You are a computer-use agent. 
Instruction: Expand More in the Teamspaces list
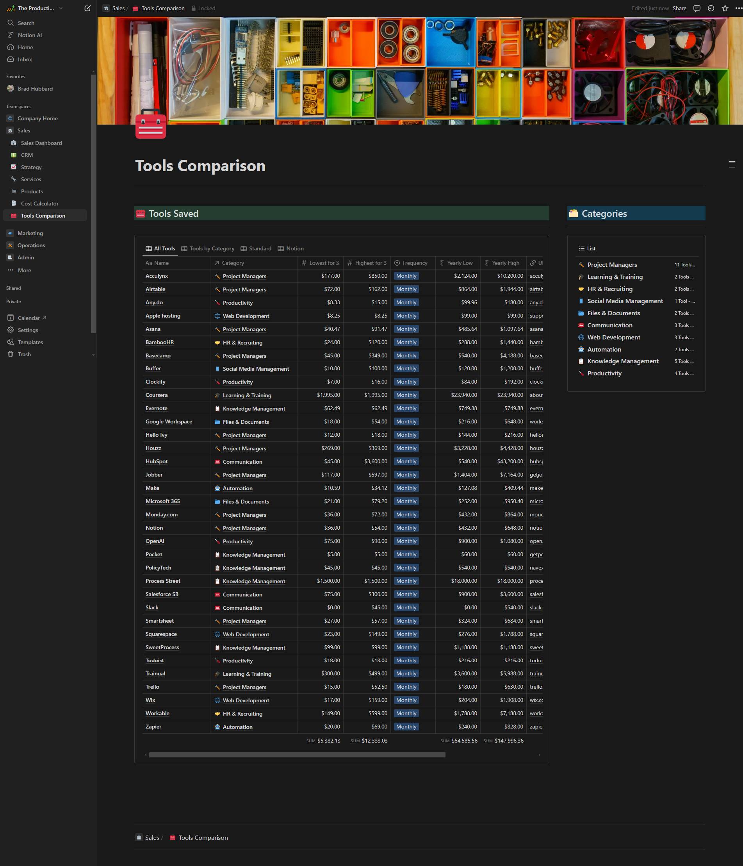point(24,270)
